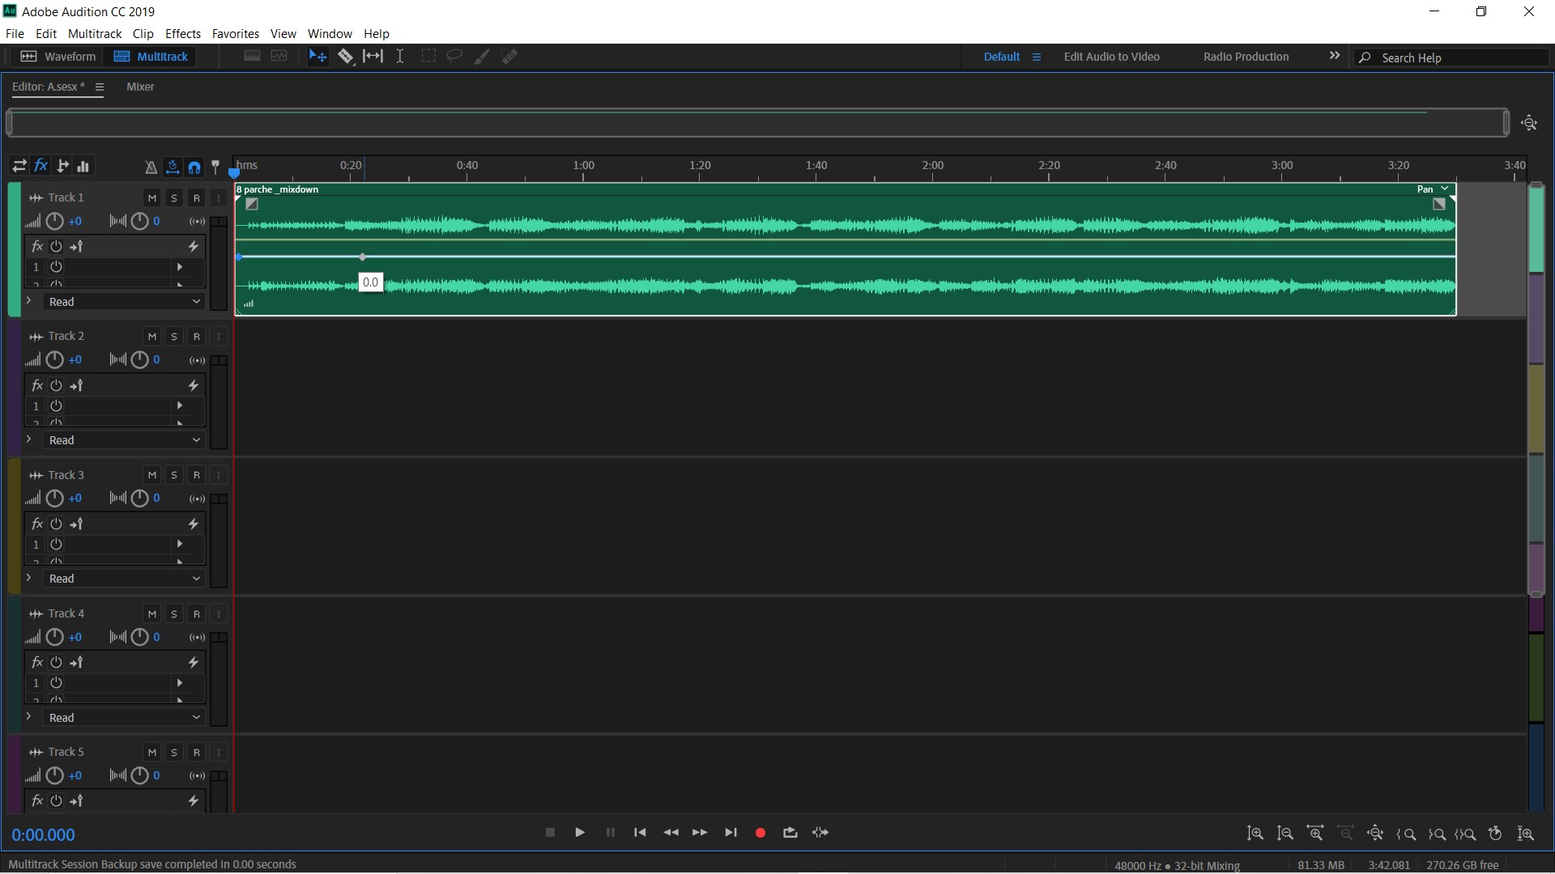The height and width of the screenshot is (874, 1555).
Task: Switch to the Radio Production workspace
Action: point(1245,57)
